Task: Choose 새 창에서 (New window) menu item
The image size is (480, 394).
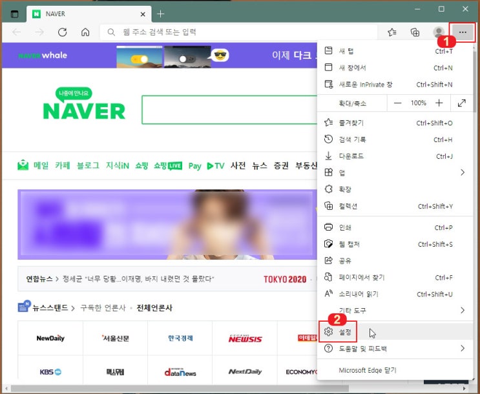Action: tap(395, 68)
